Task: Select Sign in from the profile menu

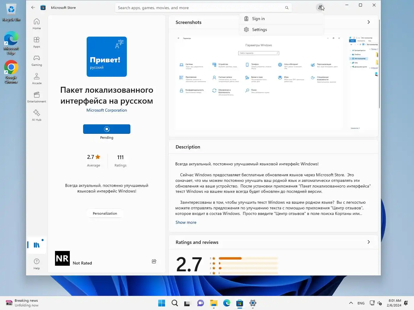Action: [x=281, y=19]
